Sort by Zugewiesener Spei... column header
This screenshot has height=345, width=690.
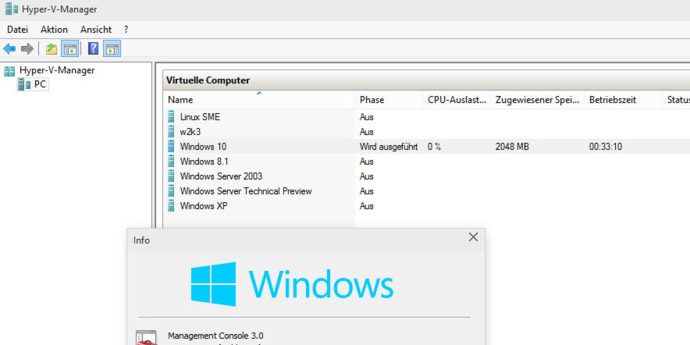[x=537, y=100]
